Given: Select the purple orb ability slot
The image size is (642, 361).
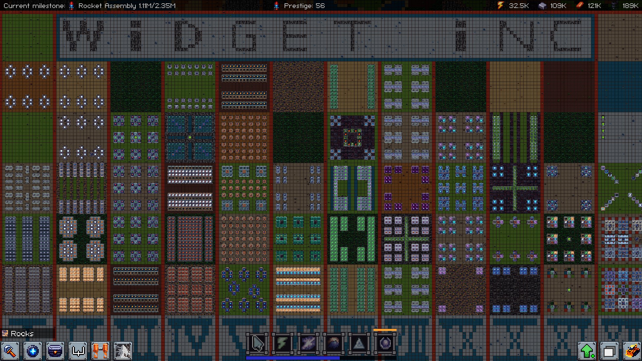Looking at the screenshot, I should [385, 343].
